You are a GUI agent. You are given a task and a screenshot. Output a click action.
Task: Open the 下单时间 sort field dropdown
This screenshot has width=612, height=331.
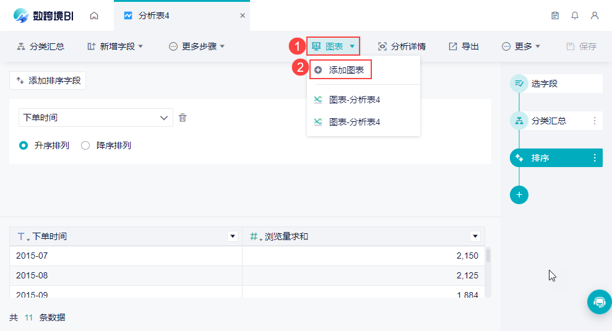[96, 118]
